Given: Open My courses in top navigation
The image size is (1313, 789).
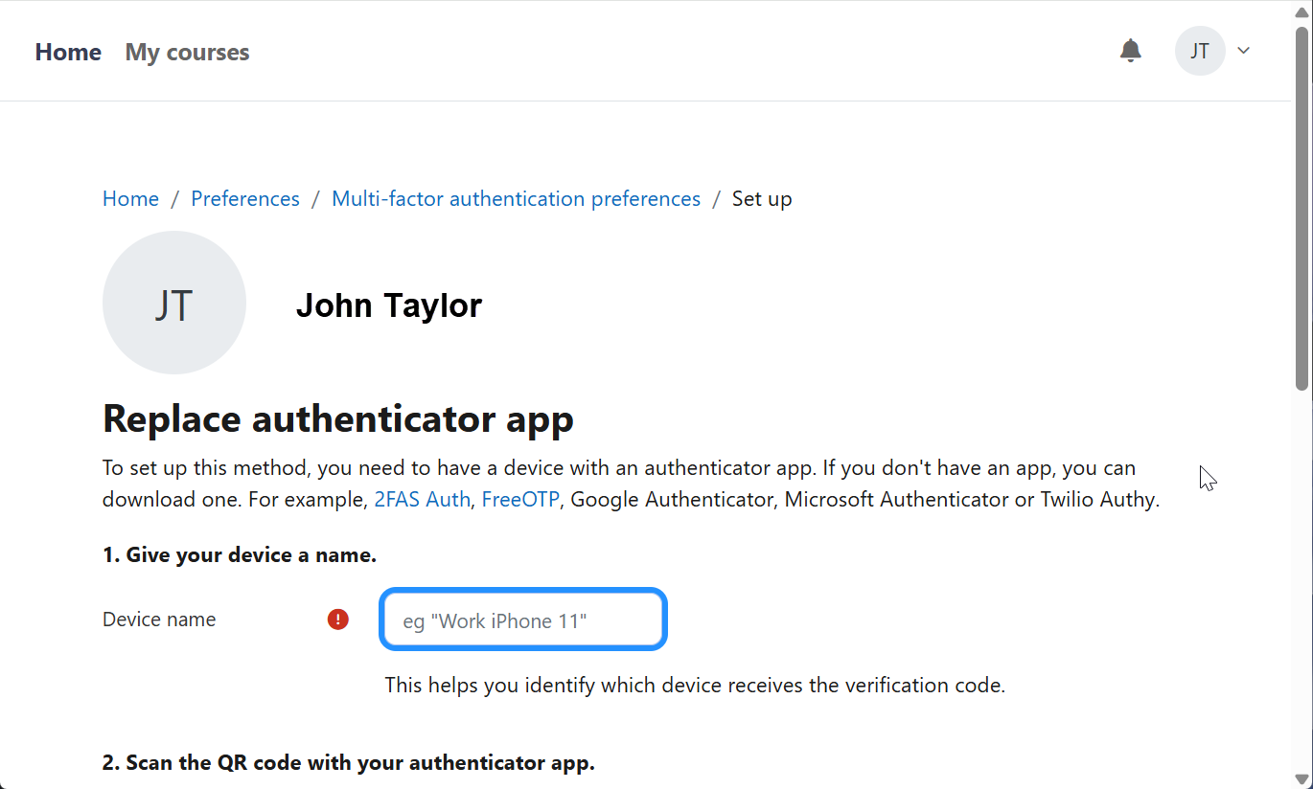Looking at the screenshot, I should click(x=187, y=53).
